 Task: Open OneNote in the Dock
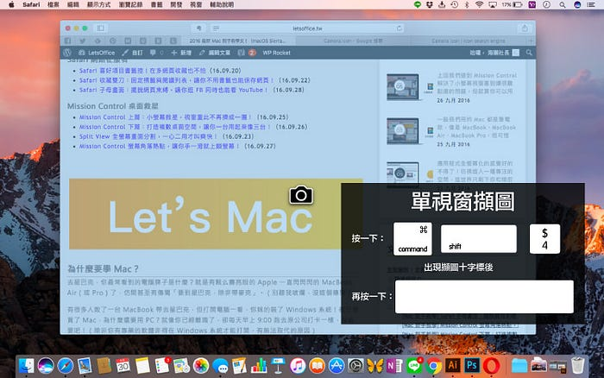coord(394,365)
